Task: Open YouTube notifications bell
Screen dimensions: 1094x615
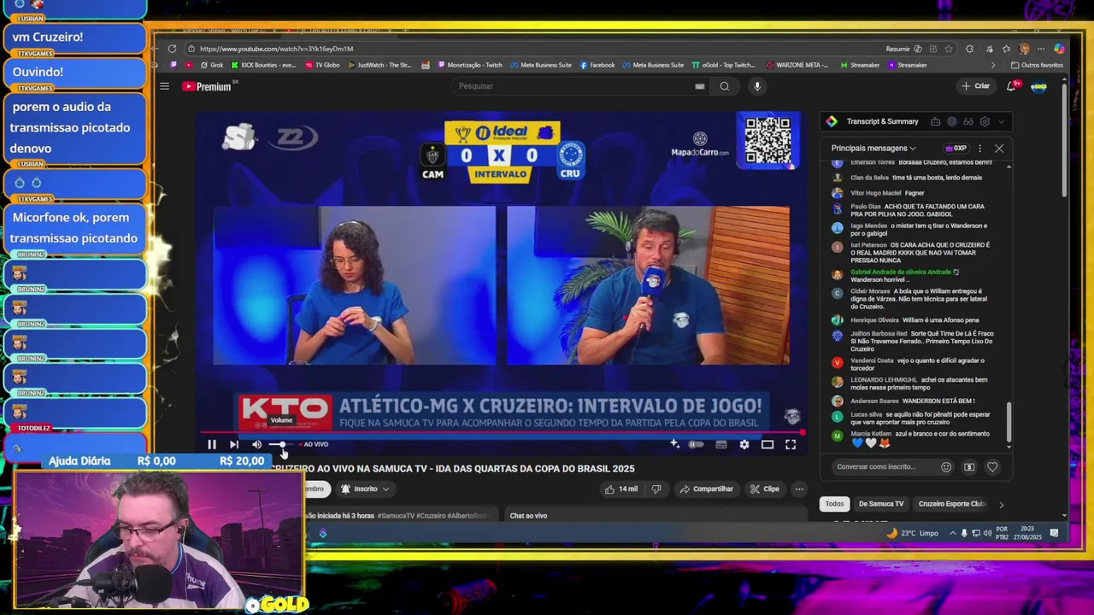Action: [x=1011, y=85]
